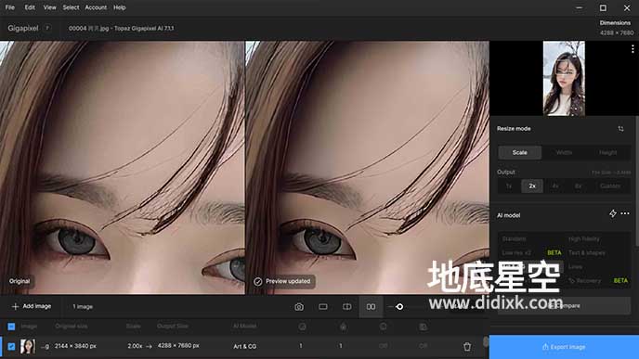Open the Account menu

point(96,7)
